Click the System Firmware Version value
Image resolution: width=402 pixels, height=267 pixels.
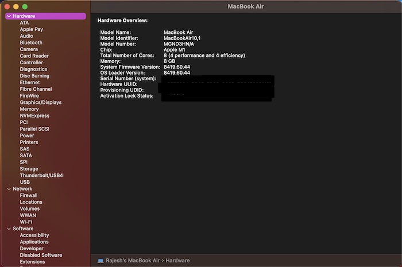click(177, 67)
